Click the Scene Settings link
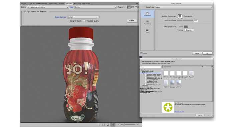The width and height of the screenshot is (227, 127). (x=60, y=17)
